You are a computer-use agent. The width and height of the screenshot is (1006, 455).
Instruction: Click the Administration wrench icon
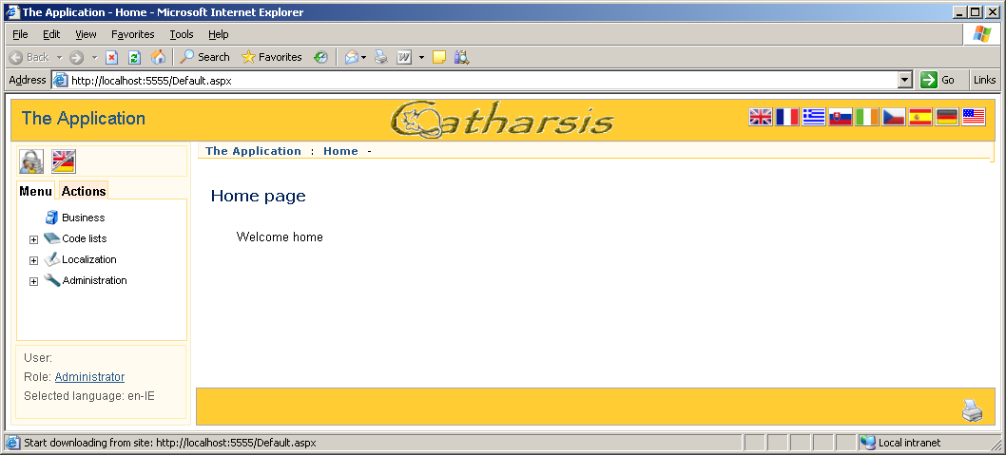pyautogui.click(x=52, y=280)
